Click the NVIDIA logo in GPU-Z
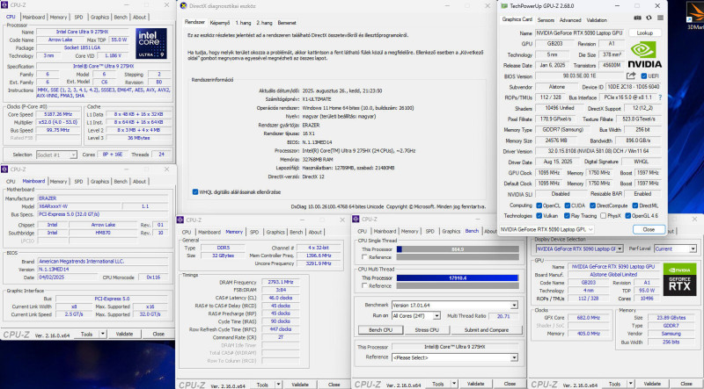Viewport: 704px width, 389px height. (x=644, y=54)
